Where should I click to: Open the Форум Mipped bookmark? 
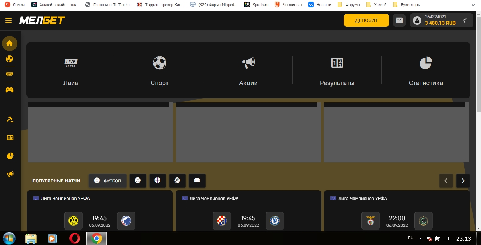[214, 5]
